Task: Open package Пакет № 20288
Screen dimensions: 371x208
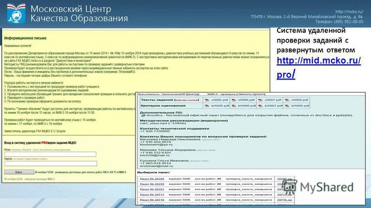Action: coord(152,179)
